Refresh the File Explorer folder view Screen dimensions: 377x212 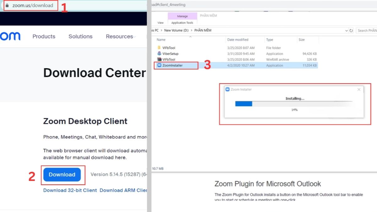pyautogui.click(x=351, y=30)
